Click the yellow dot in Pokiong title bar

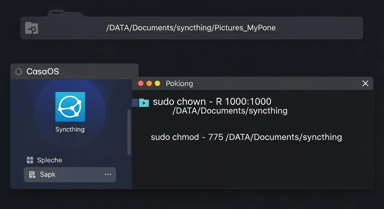[x=157, y=83]
